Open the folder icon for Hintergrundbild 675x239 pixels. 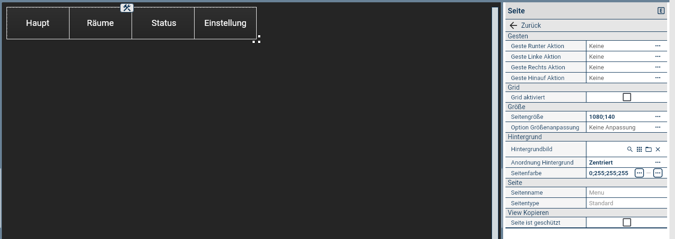649,149
